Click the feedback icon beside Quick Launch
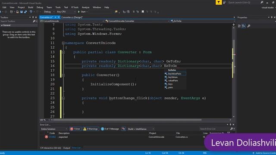Viewport: 276px width, 155px height. [x=225, y=3]
